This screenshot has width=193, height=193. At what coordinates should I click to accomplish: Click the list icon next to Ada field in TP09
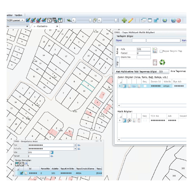(x=52, y=152)
